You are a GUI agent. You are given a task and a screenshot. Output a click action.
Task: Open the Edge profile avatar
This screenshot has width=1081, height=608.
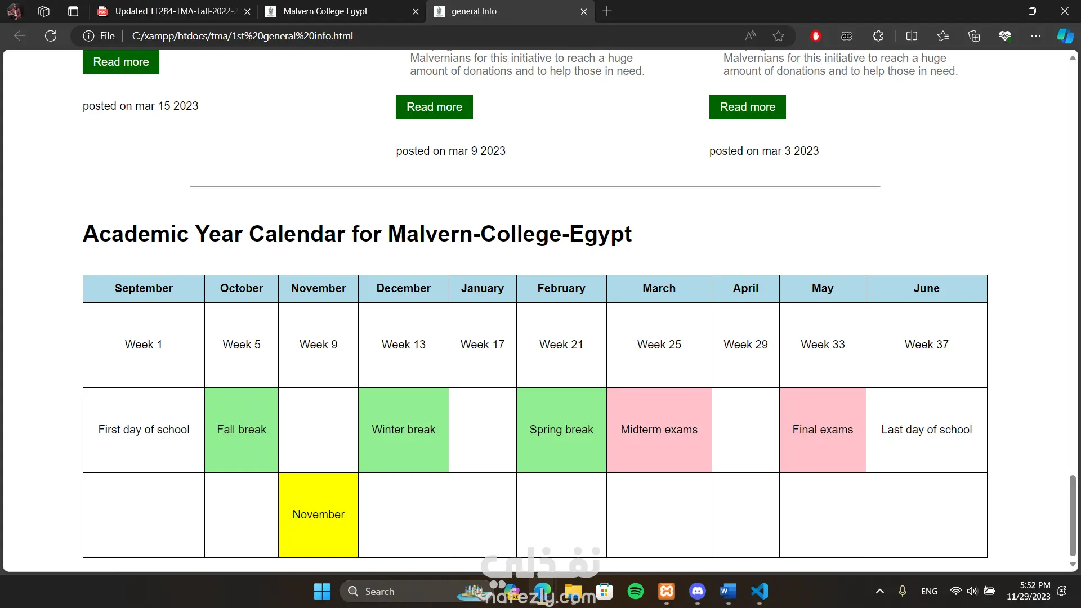tap(15, 11)
